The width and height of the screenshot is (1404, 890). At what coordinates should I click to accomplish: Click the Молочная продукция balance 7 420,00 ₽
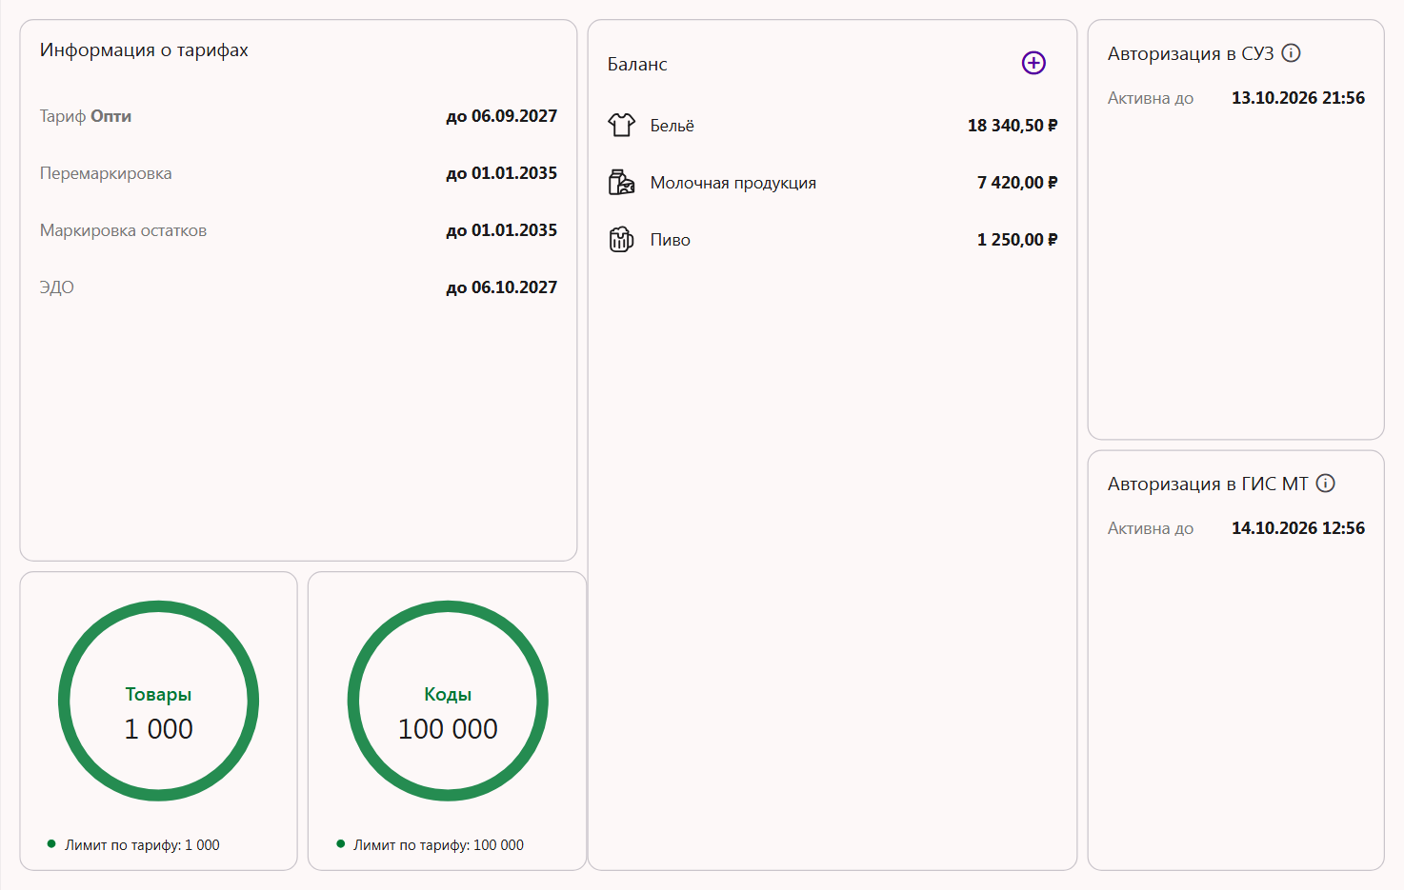[1017, 183]
